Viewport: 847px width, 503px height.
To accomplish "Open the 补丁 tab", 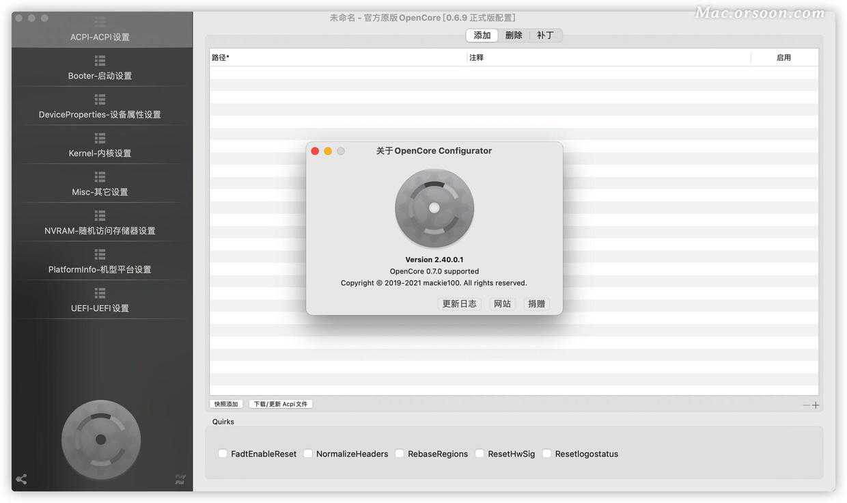I will point(545,35).
